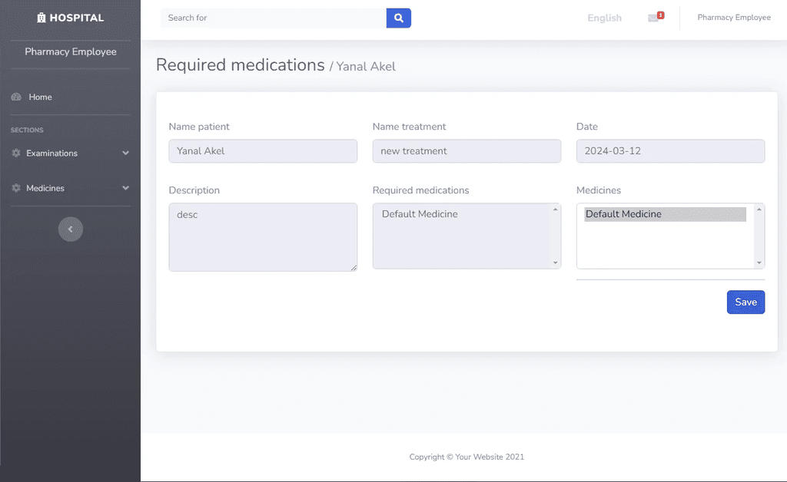787x482 pixels.
Task: Click the gear icon beside Examinations
Action: click(16, 153)
